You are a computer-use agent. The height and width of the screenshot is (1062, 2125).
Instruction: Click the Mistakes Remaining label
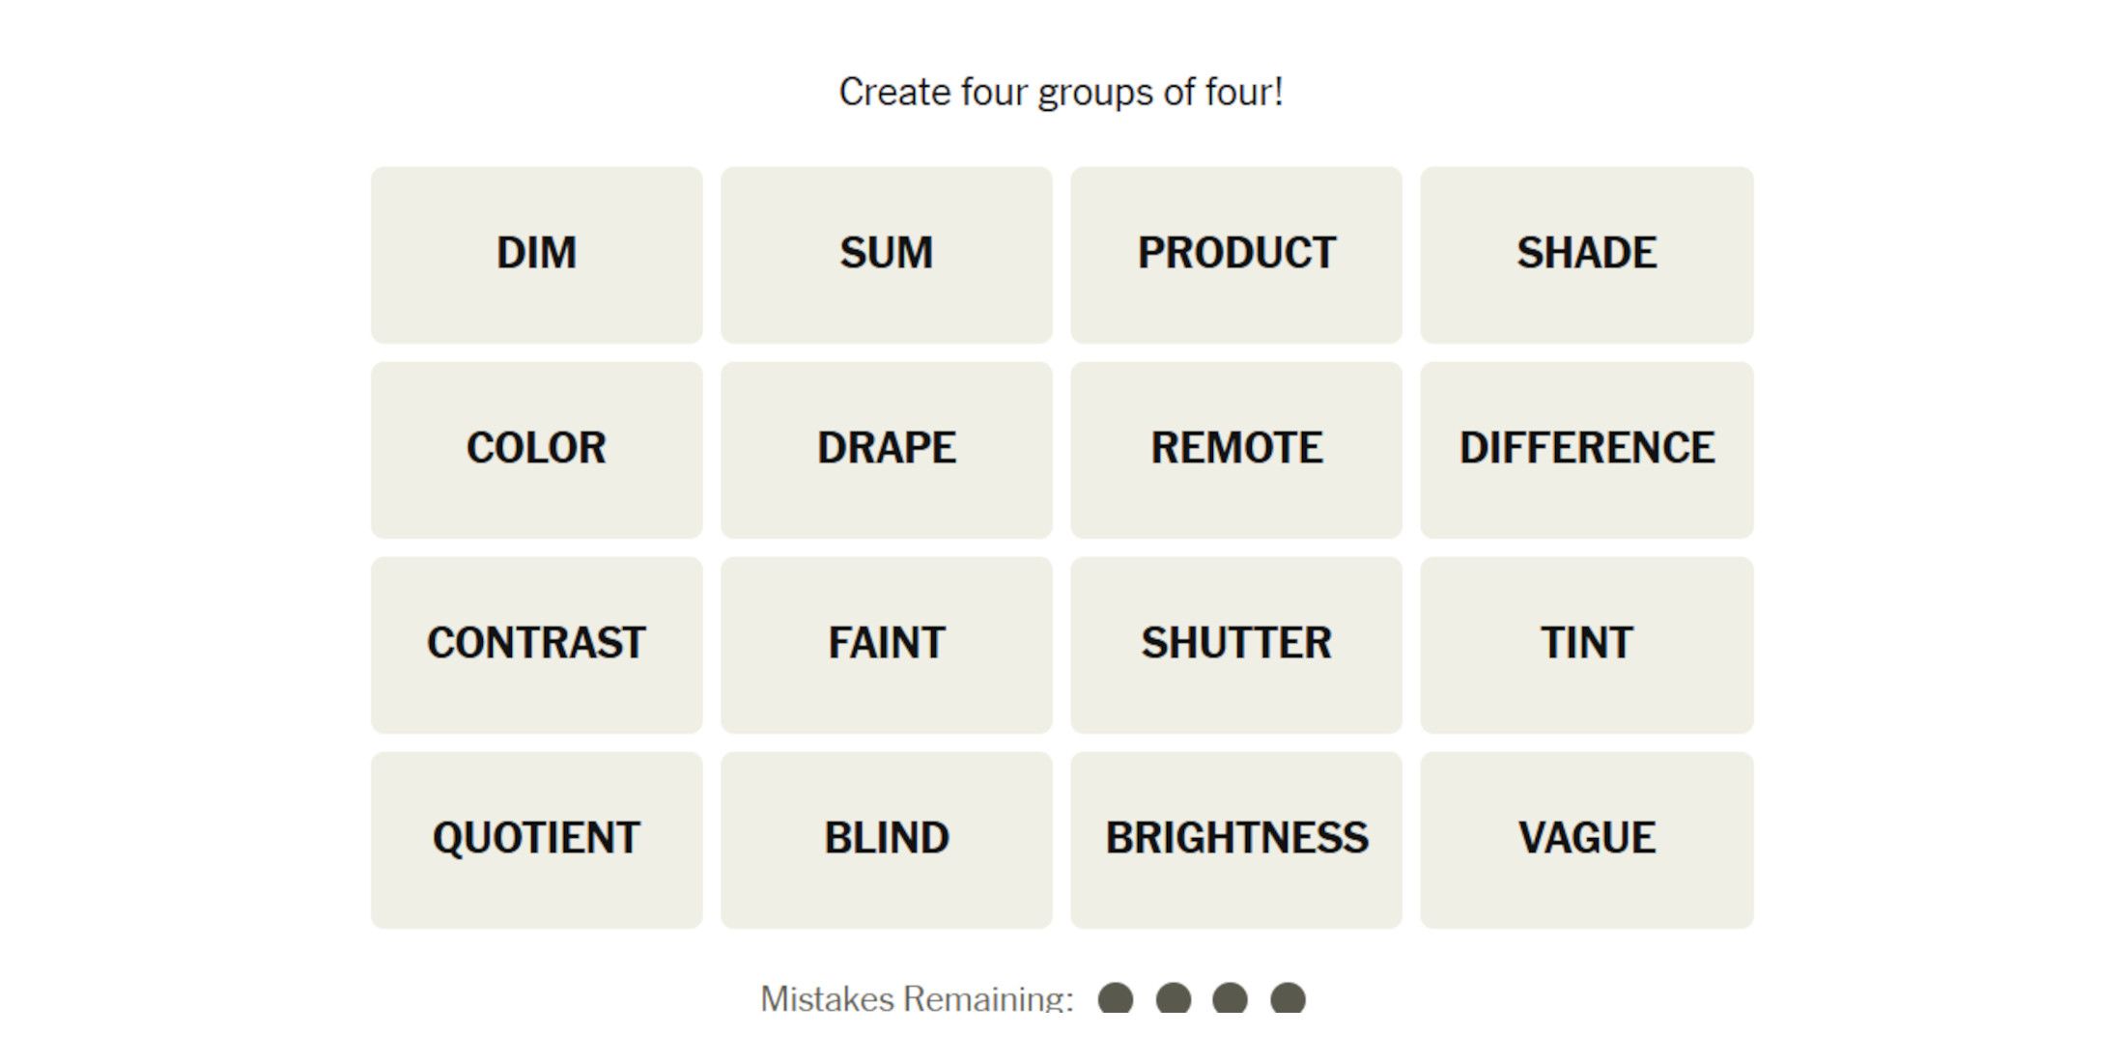917,998
